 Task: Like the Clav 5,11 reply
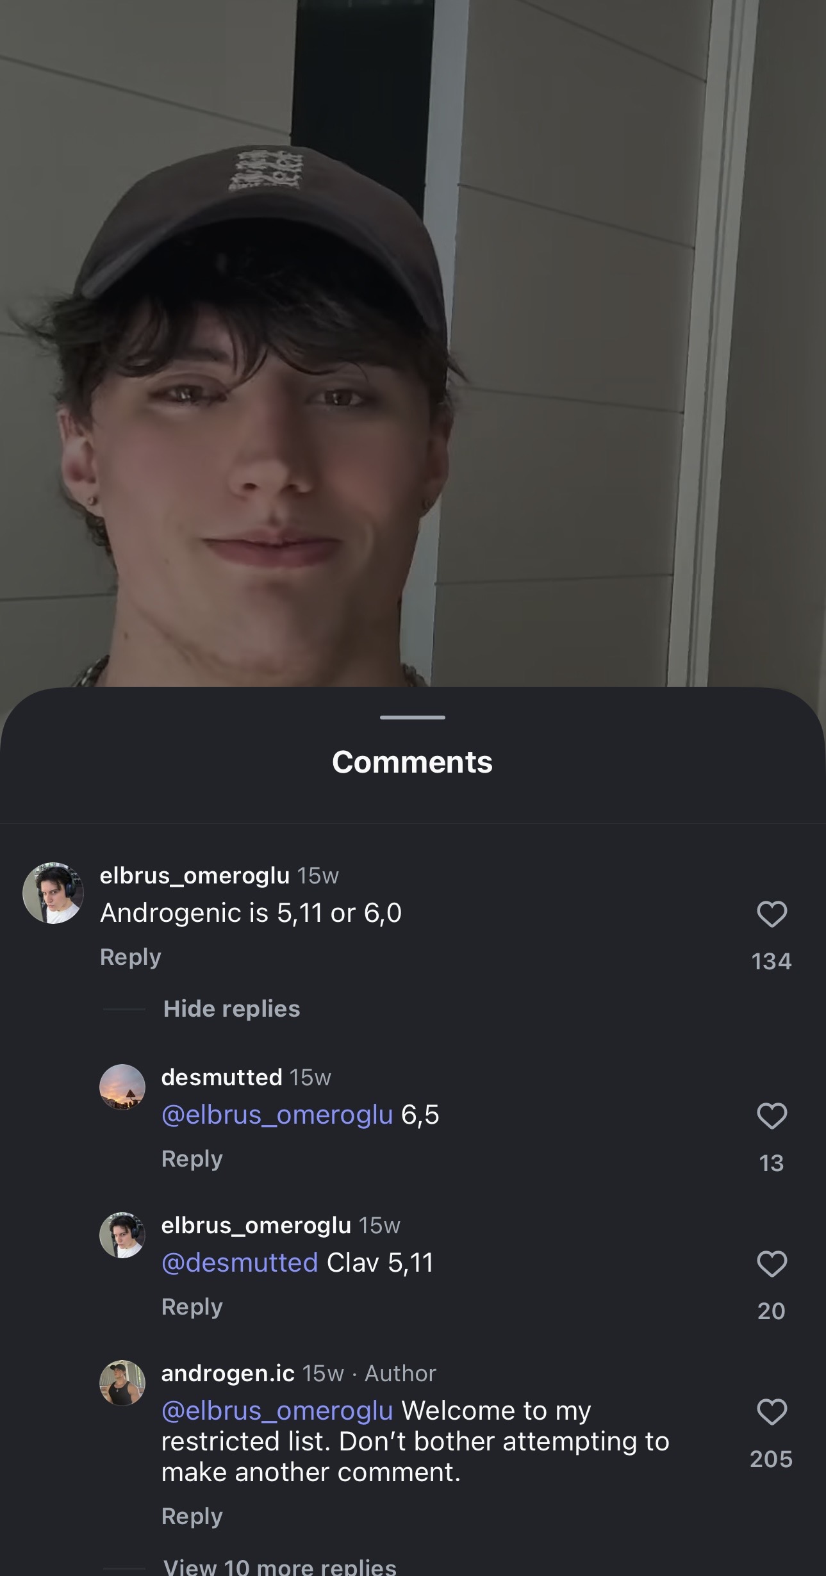click(772, 1264)
